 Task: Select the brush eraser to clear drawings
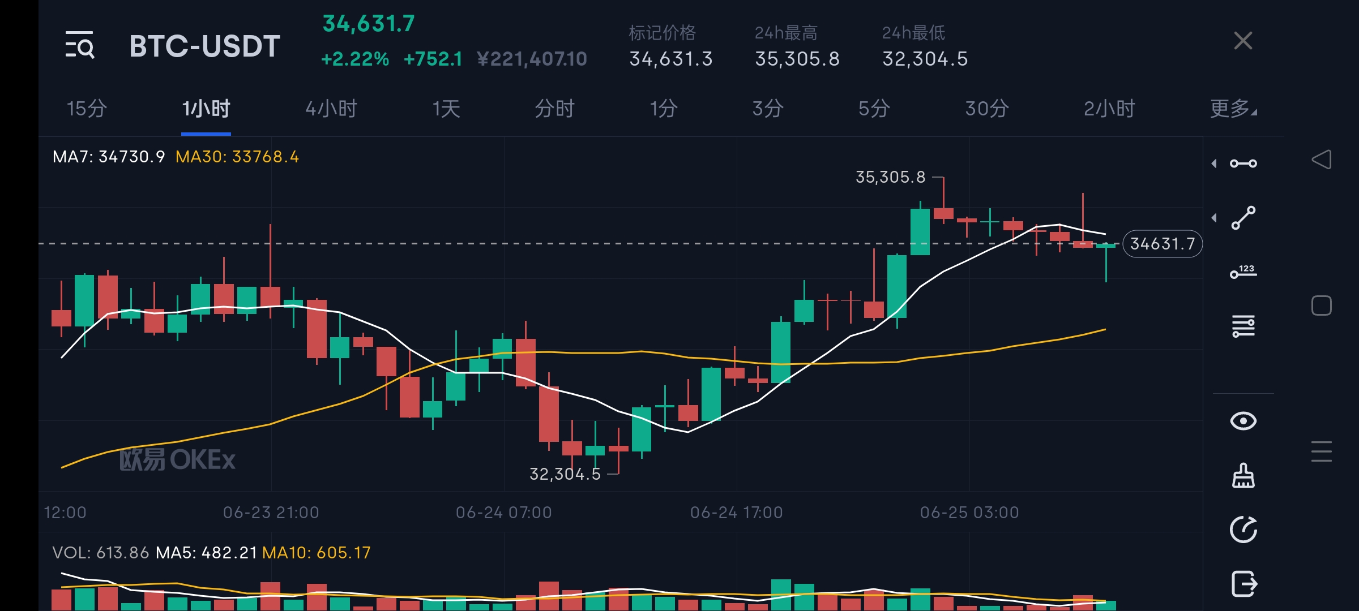tap(1243, 477)
